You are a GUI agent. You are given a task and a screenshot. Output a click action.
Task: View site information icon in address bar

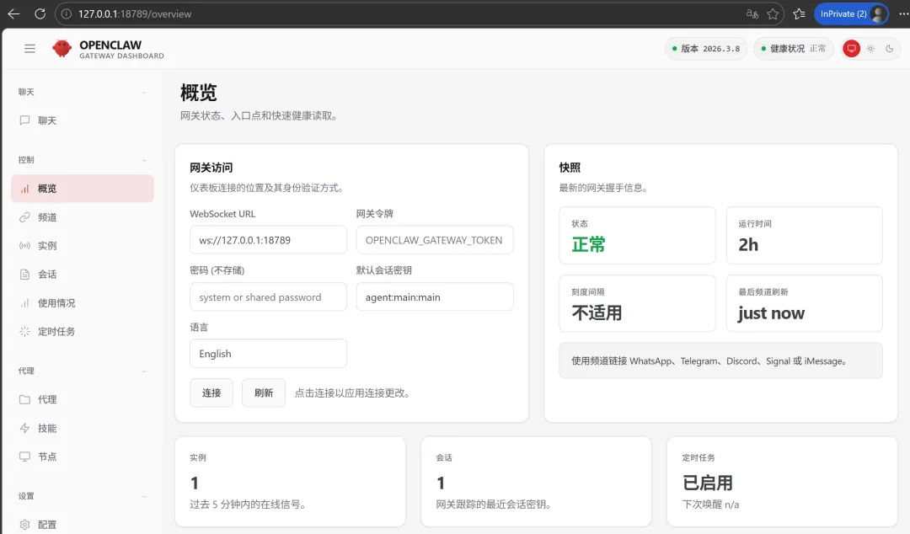pos(67,14)
